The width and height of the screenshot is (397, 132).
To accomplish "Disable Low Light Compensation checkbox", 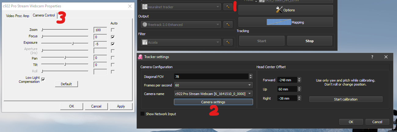I will click(x=43, y=79).
